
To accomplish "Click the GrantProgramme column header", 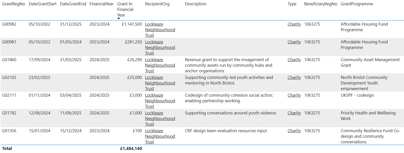I will point(357,4).
